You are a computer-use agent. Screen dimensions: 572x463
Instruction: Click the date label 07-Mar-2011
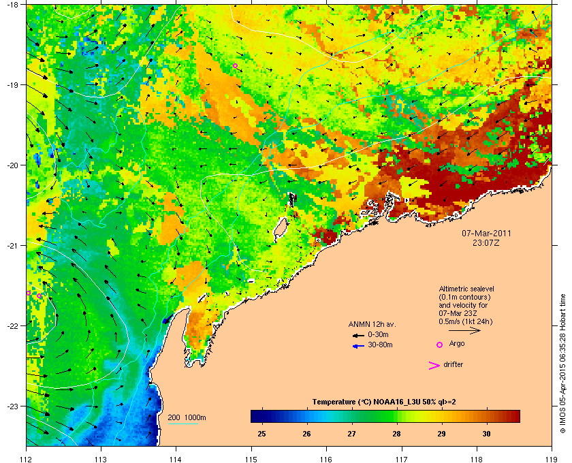(486, 233)
